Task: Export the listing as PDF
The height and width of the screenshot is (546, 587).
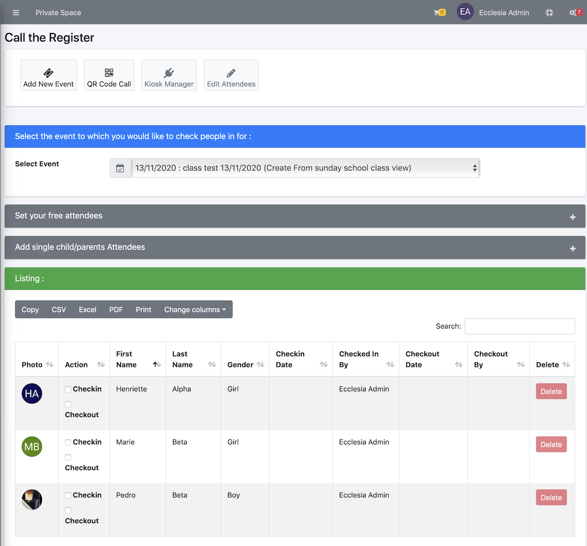Action: click(116, 310)
